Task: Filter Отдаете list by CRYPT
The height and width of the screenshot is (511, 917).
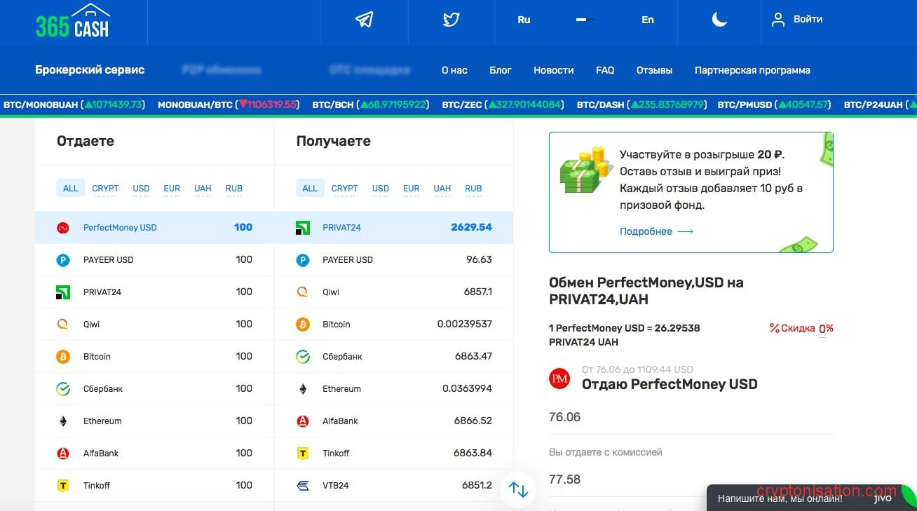Action: [105, 189]
